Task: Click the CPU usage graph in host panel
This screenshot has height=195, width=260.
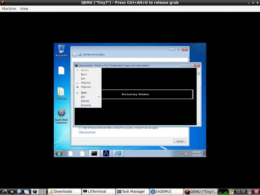Action: click(x=223, y=192)
